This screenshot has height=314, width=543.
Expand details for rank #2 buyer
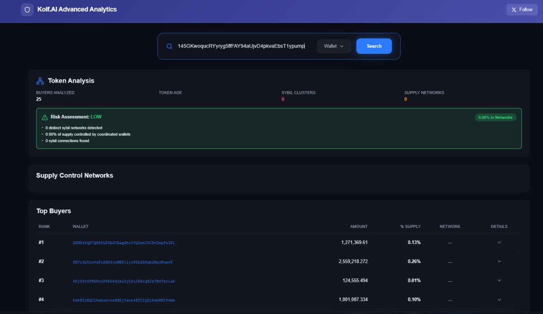tap(499, 262)
